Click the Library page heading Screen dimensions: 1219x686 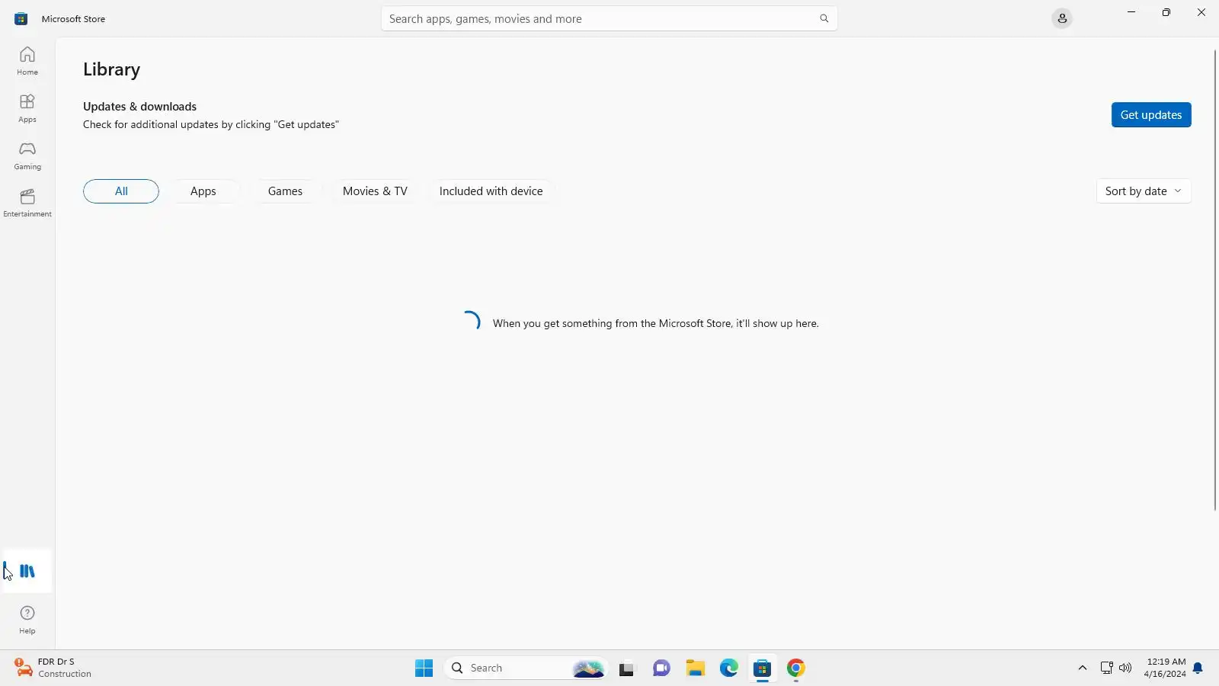click(111, 69)
